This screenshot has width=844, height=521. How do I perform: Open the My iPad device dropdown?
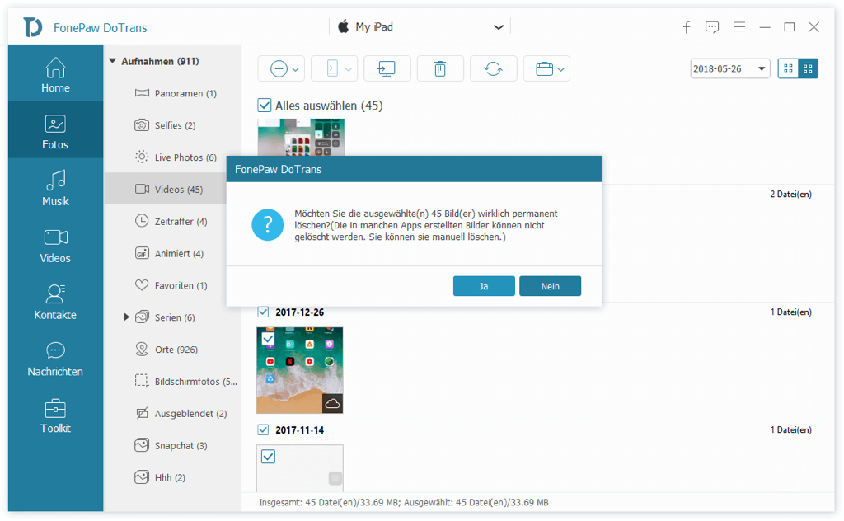point(420,27)
